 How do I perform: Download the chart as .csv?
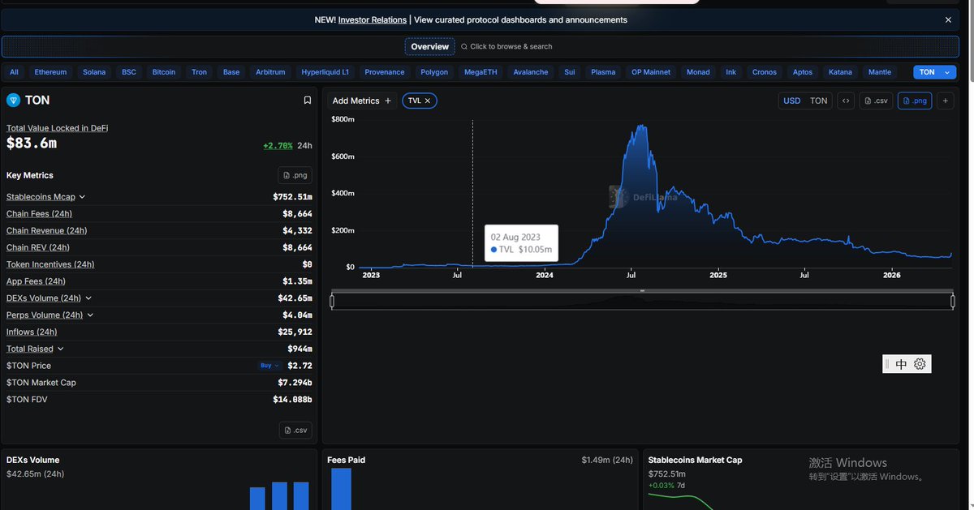876,101
